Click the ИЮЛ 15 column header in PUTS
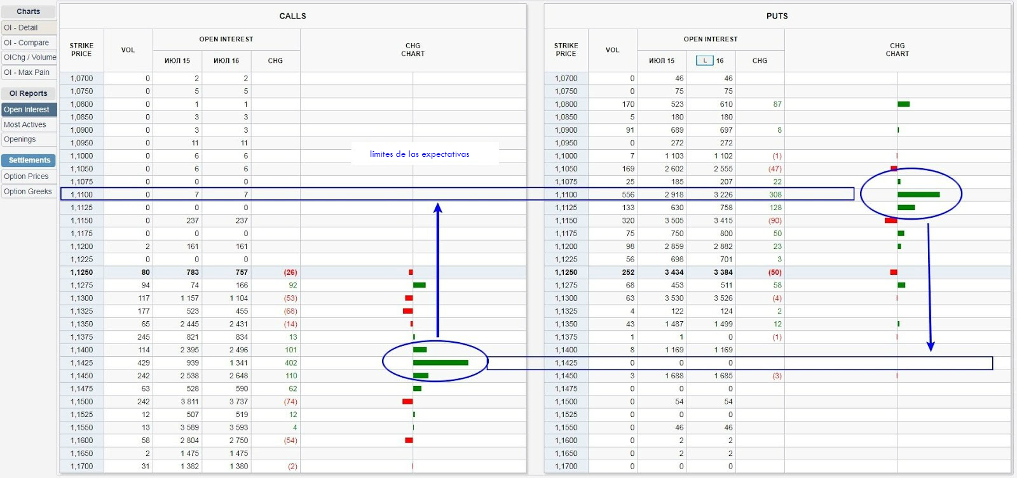 tap(661, 61)
